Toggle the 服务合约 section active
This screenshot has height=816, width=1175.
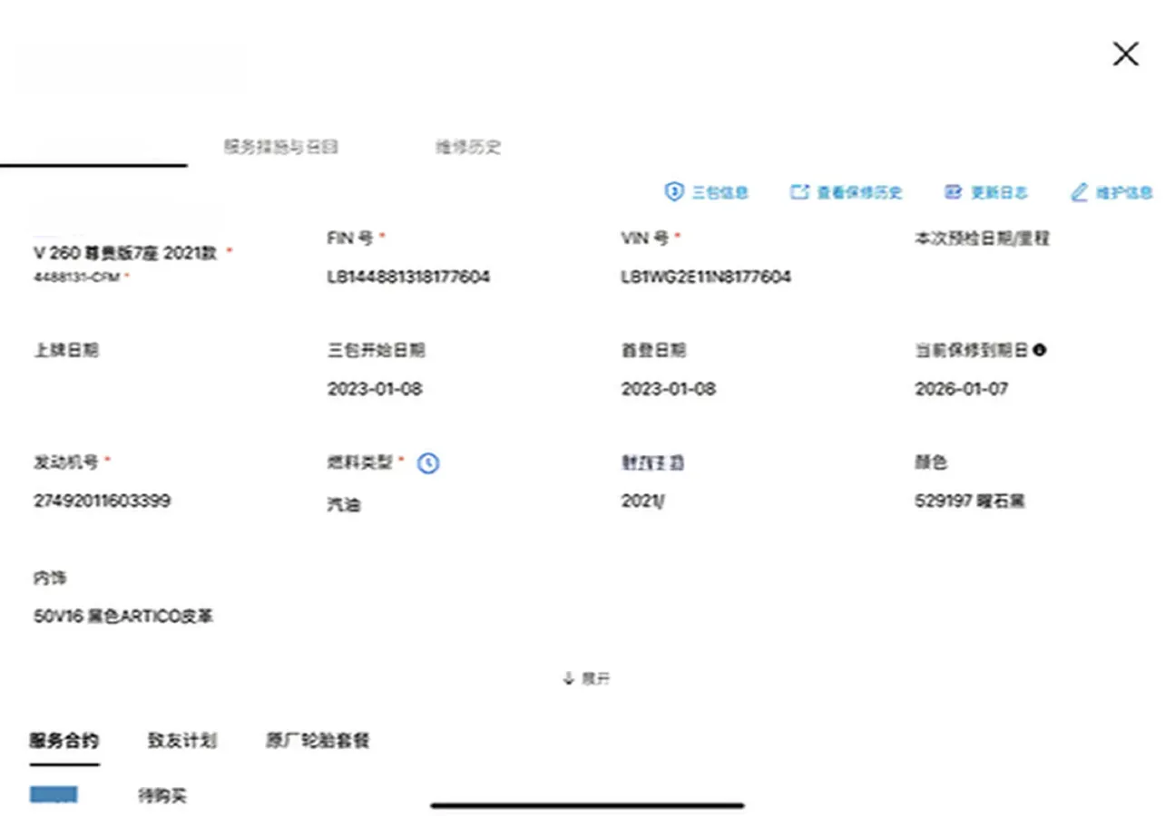(63, 741)
